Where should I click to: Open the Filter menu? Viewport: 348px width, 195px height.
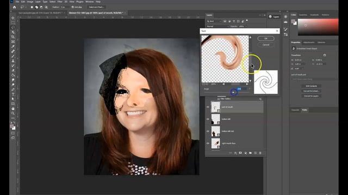coord(60,2)
